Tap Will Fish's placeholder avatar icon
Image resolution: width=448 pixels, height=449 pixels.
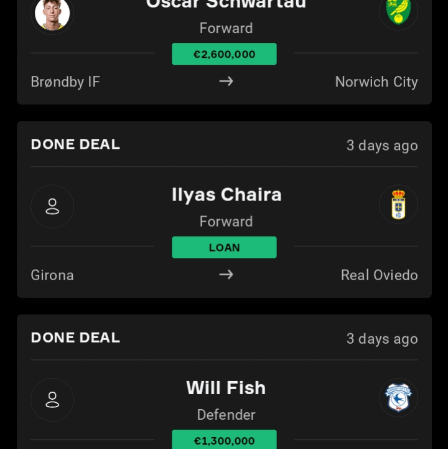tap(52, 399)
